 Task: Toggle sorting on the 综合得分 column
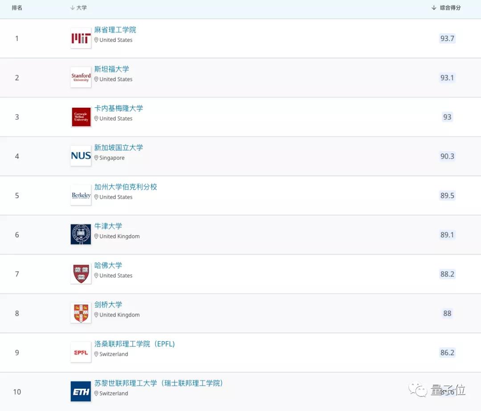[446, 8]
